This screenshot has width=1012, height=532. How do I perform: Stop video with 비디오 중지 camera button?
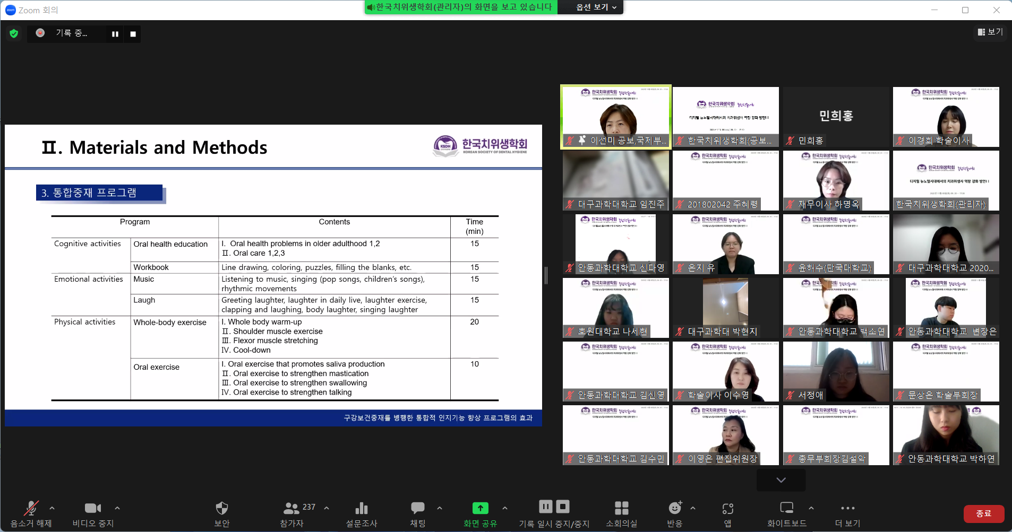pos(93,509)
